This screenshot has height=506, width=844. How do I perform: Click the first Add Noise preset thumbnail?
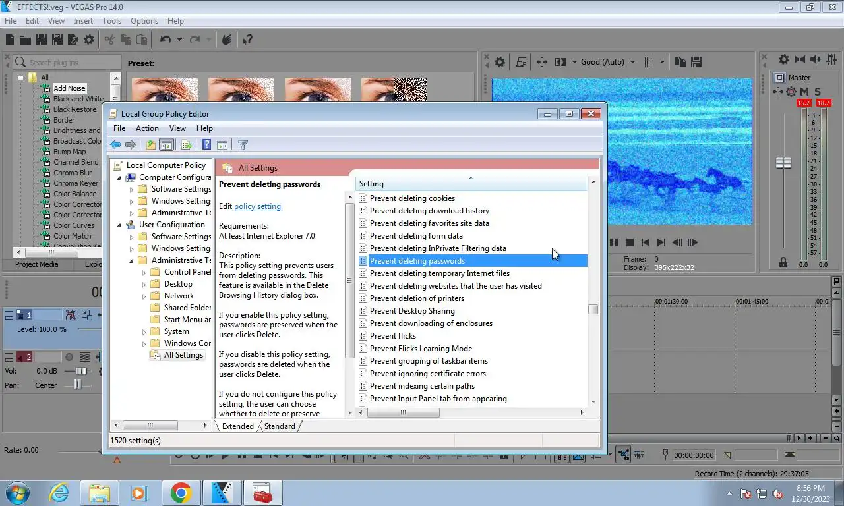(165, 90)
